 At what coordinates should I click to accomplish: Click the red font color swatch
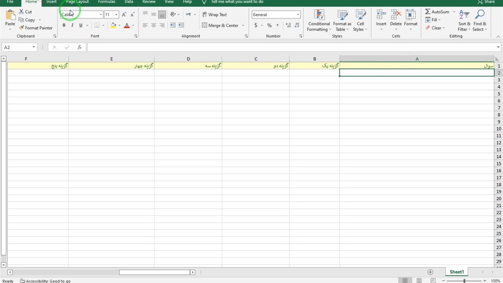(x=127, y=26)
